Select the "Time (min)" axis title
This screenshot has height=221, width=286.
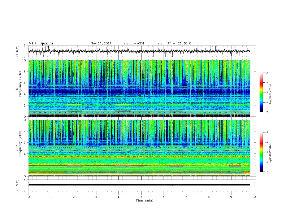(144, 200)
